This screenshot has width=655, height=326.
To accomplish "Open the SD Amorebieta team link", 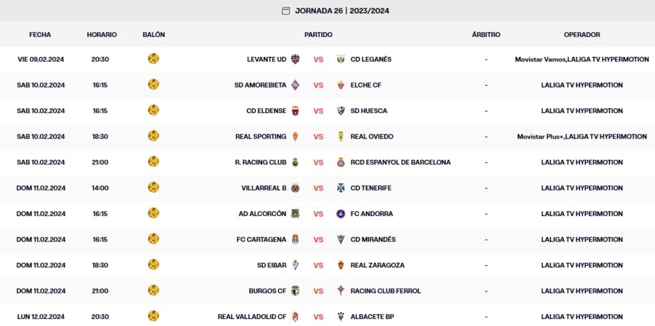I will pyautogui.click(x=260, y=85).
